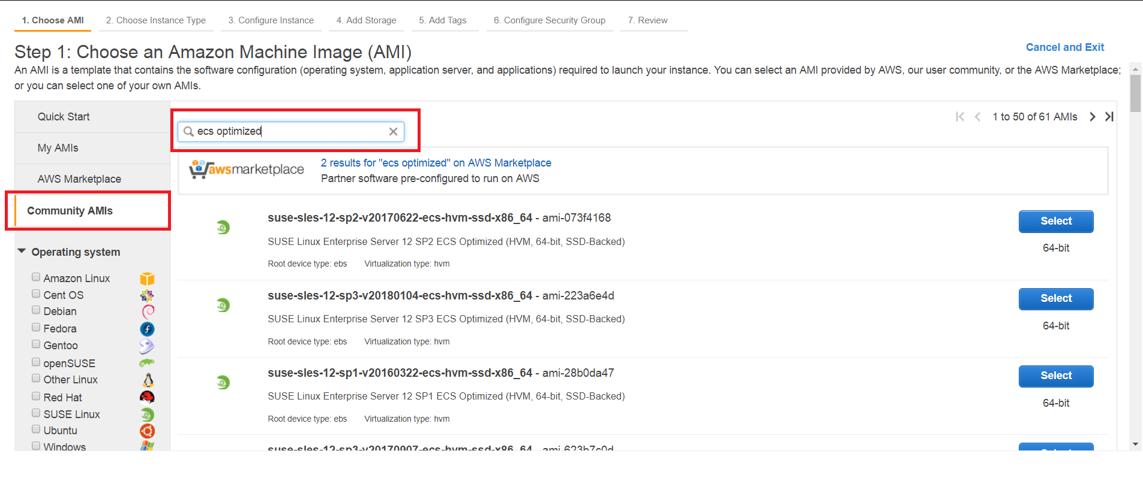Enable the Amazon Linux filter checkbox
This screenshot has height=478, width=1143.
36,277
